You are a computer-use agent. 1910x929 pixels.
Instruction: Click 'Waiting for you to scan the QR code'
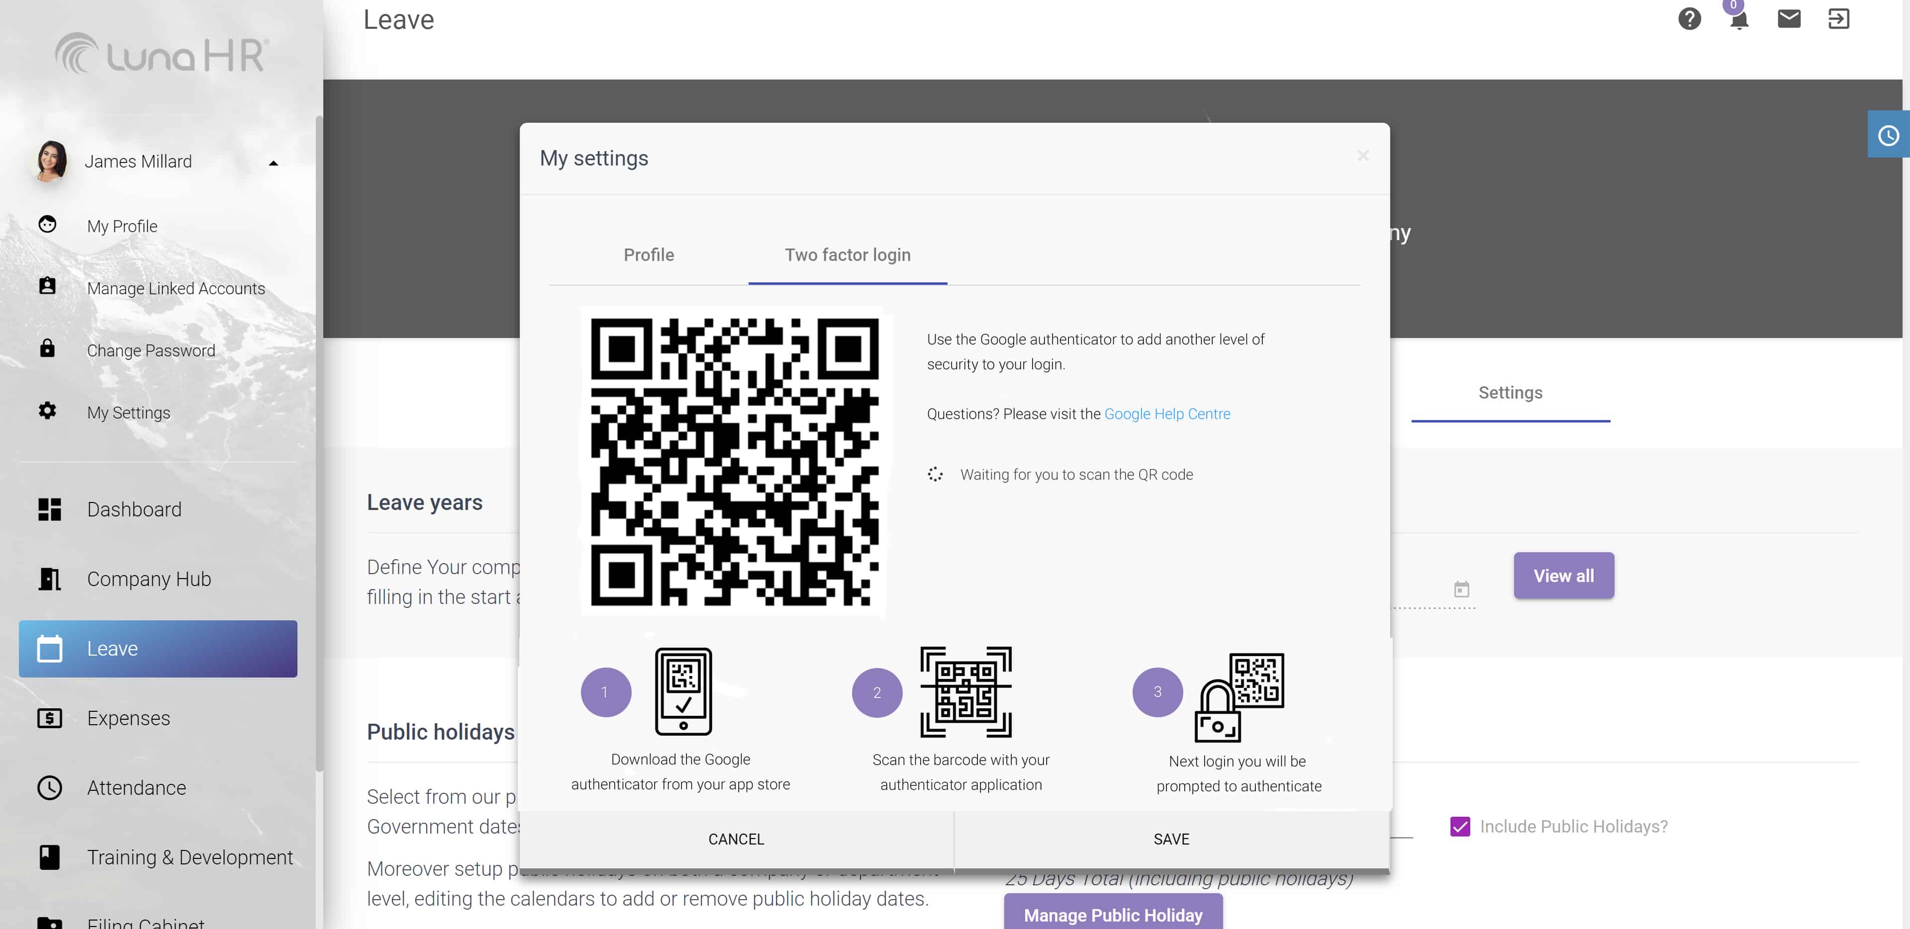[x=1076, y=474]
